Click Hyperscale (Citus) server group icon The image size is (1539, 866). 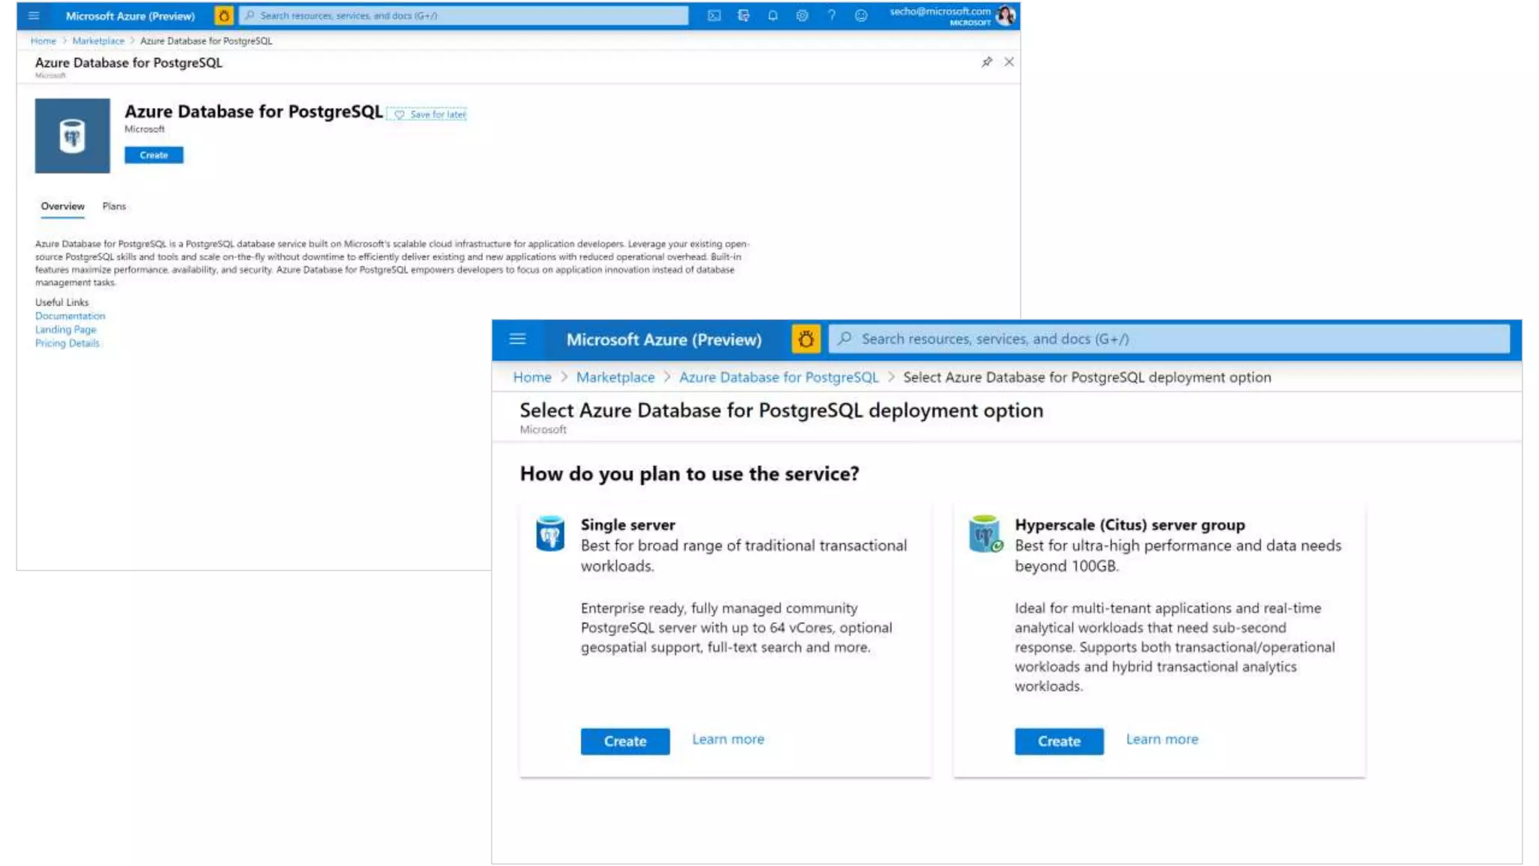click(x=985, y=533)
